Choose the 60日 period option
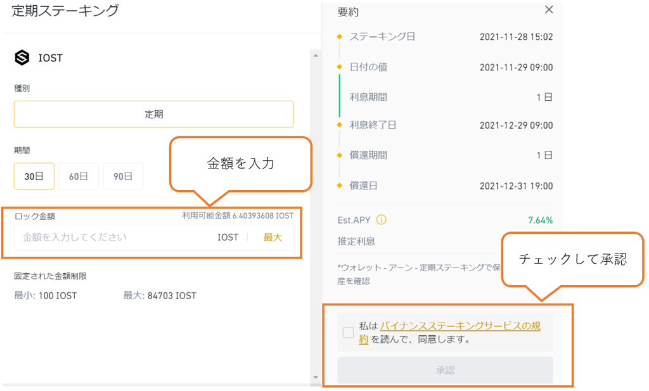 point(79,177)
